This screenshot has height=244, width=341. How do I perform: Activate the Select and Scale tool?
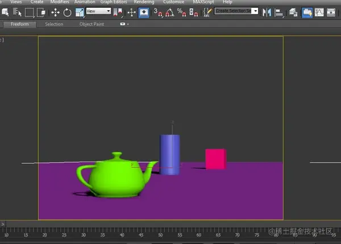point(80,13)
